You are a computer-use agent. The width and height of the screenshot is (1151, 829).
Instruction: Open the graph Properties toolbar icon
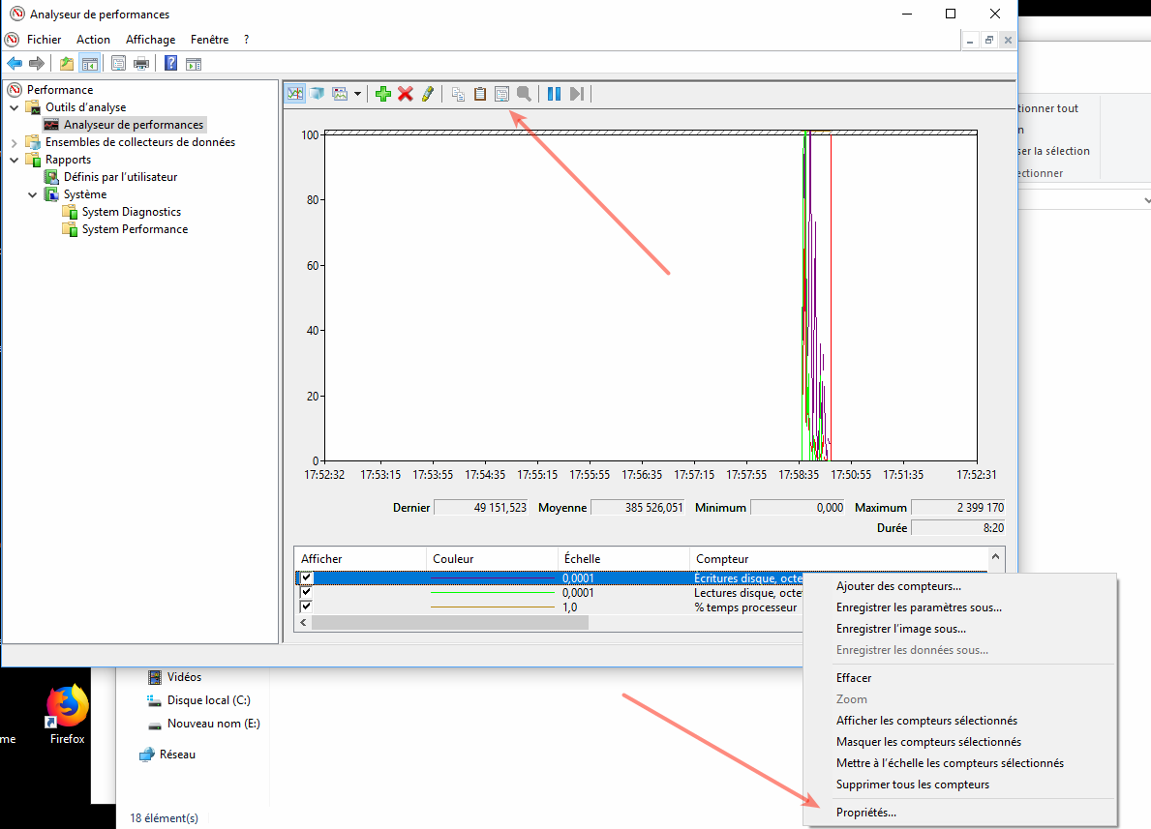[501, 94]
